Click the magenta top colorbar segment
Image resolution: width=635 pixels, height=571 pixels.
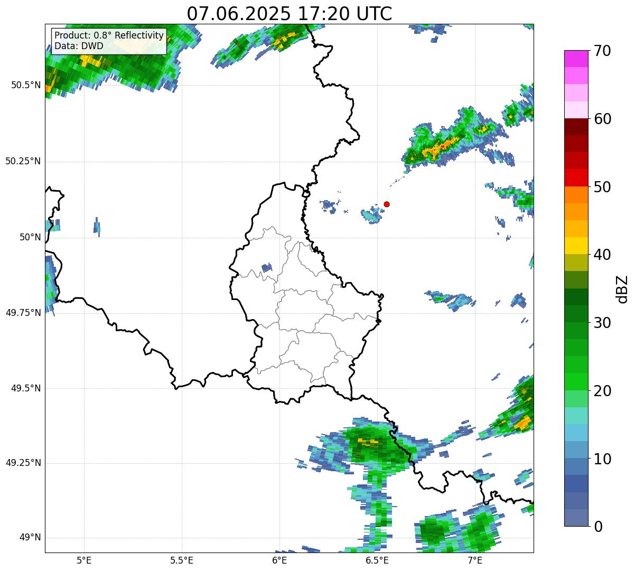point(576,59)
